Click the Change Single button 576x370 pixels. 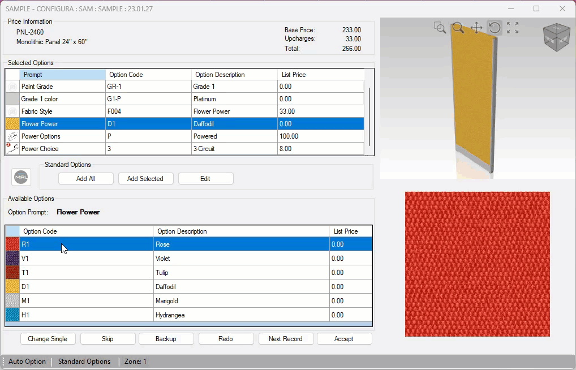click(x=48, y=339)
